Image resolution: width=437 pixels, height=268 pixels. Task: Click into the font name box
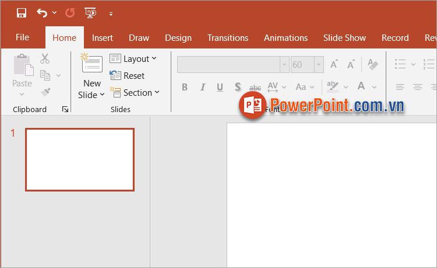228,64
